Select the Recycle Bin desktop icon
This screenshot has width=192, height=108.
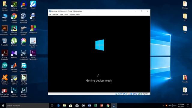tap(5, 42)
